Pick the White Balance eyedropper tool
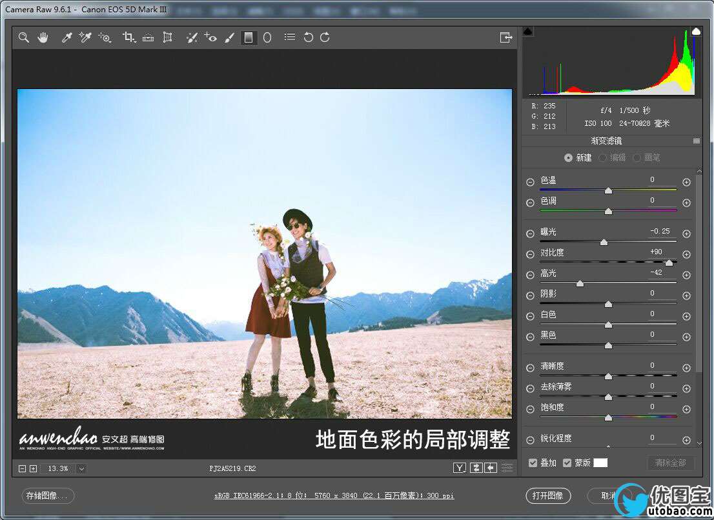 (x=66, y=38)
